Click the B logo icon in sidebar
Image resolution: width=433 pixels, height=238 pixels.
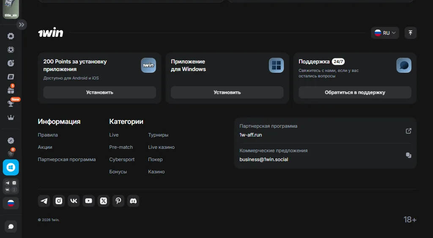[11, 77]
